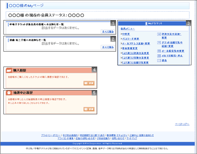197x154 pixels.
Task: Open チケットお届け先の追加・変更 link
Action: click(x=172, y=44)
